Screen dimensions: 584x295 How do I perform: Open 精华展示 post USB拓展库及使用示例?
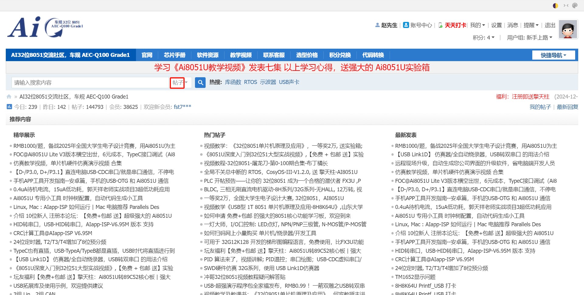(58, 286)
